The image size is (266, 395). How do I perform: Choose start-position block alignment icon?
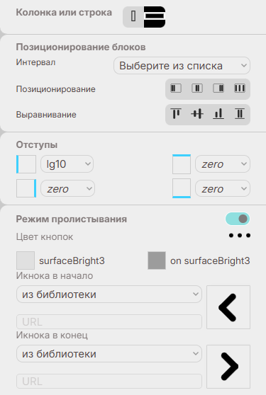[176, 88]
